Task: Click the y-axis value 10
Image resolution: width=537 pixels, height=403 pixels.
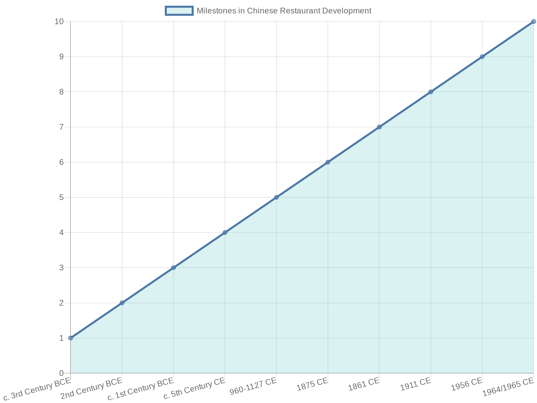Action: point(59,21)
